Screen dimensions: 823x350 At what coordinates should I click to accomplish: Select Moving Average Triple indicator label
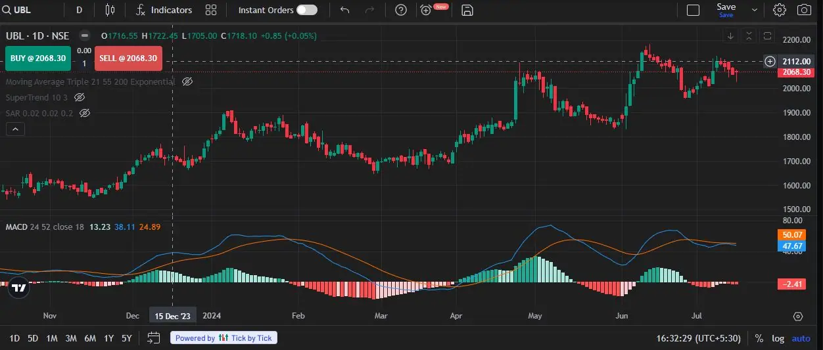pos(90,81)
